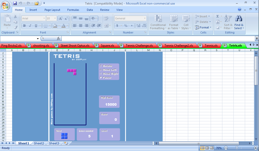Screen dimensions: 259x151
Task: Click the Insert Function fx button
Action: point(58,39)
